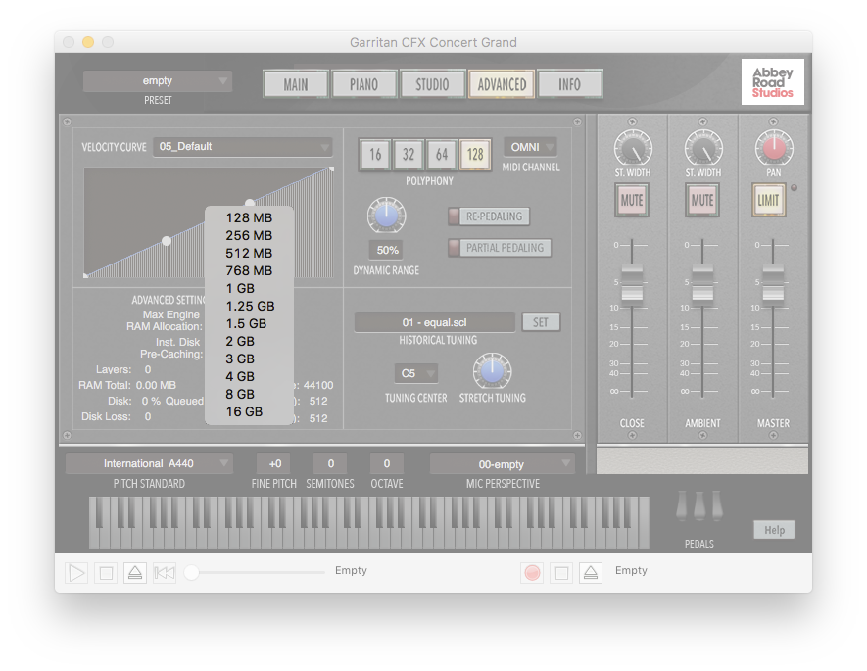This screenshot has height=671, width=867.
Task: Click the Close channel stereo width knob
Action: tap(633, 148)
